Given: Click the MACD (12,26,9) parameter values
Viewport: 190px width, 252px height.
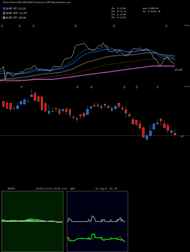Looking at the screenshot, I should coord(52,188).
